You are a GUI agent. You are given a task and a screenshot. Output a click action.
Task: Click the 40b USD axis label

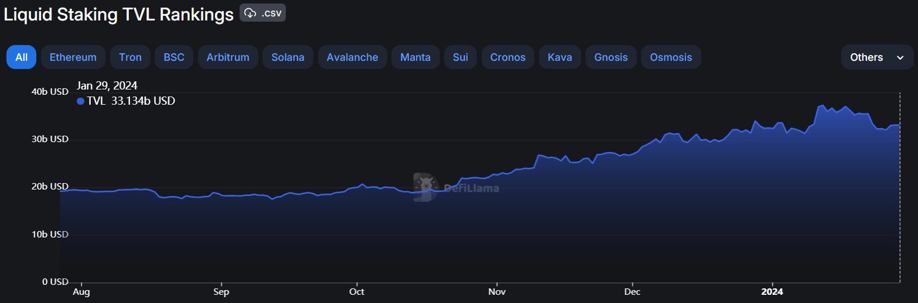pos(50,91)
